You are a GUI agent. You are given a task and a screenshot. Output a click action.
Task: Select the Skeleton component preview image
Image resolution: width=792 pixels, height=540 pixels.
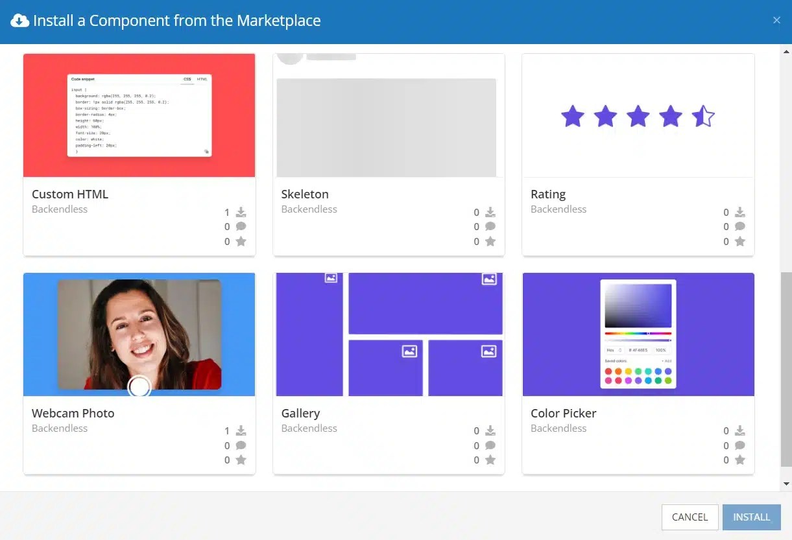tap(388, 127)
